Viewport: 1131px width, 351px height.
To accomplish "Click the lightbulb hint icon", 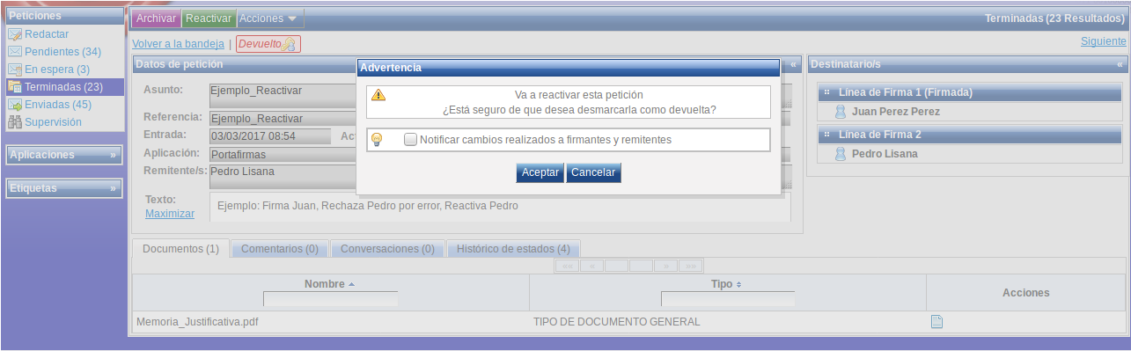I will (x=378, y=139).
